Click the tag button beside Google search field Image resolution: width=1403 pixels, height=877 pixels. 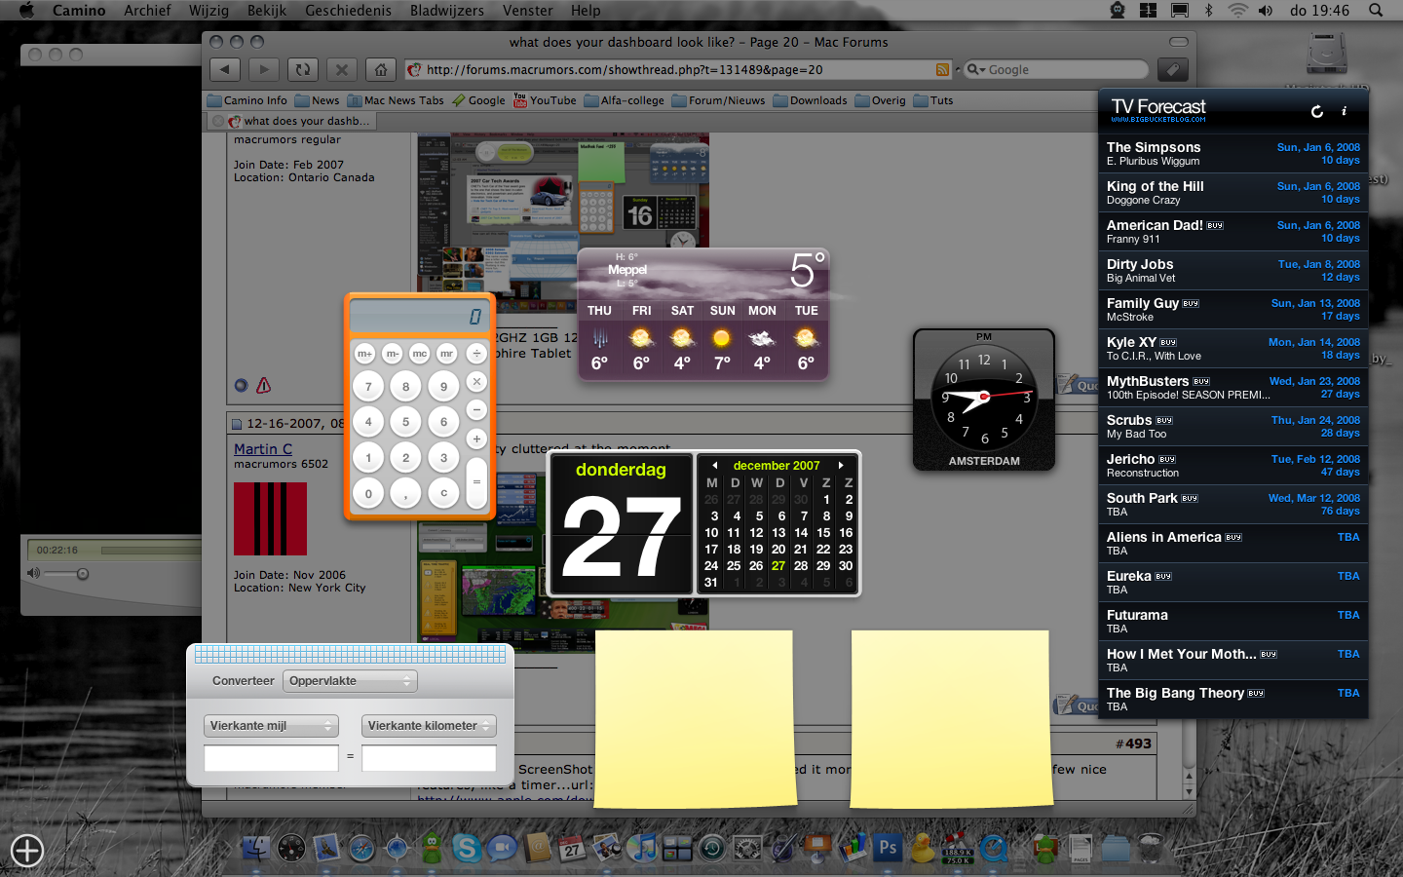point(1173,69)
